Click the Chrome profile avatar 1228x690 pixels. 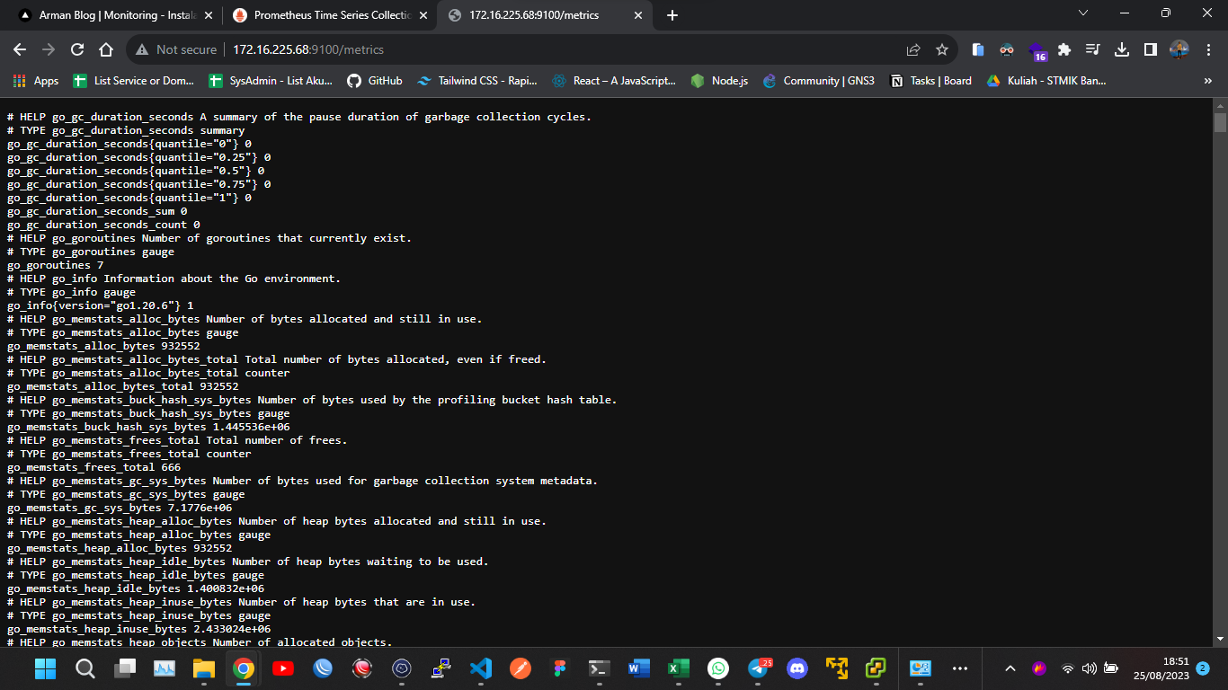(1179, 51)
